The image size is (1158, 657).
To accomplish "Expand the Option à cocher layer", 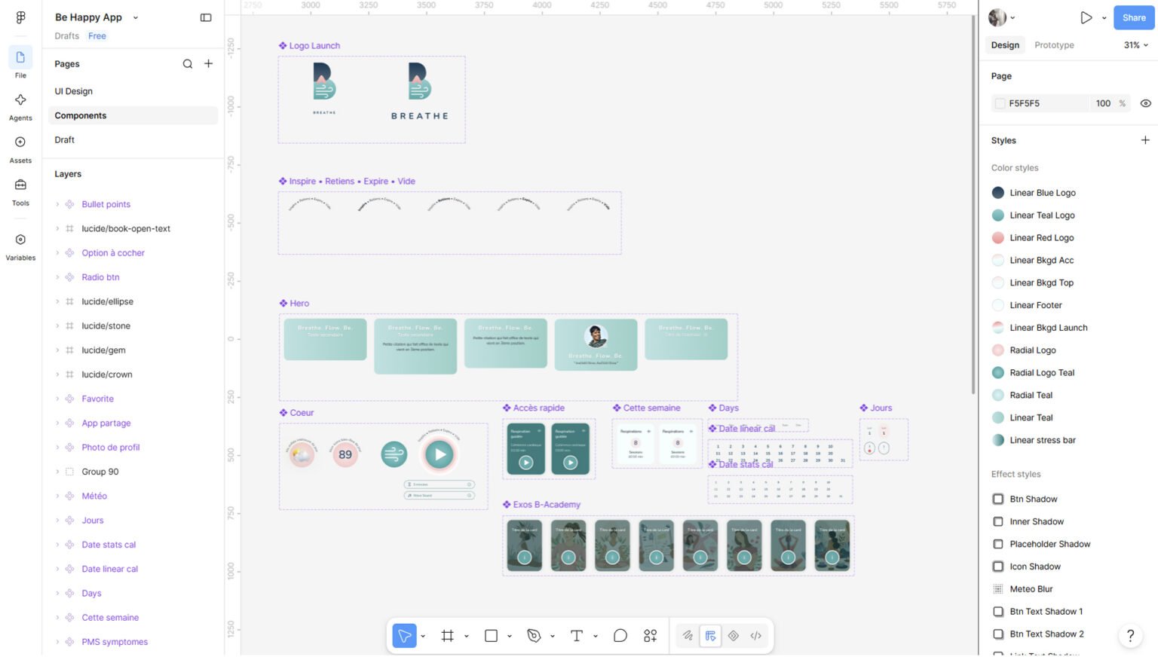I will point(57,253).
